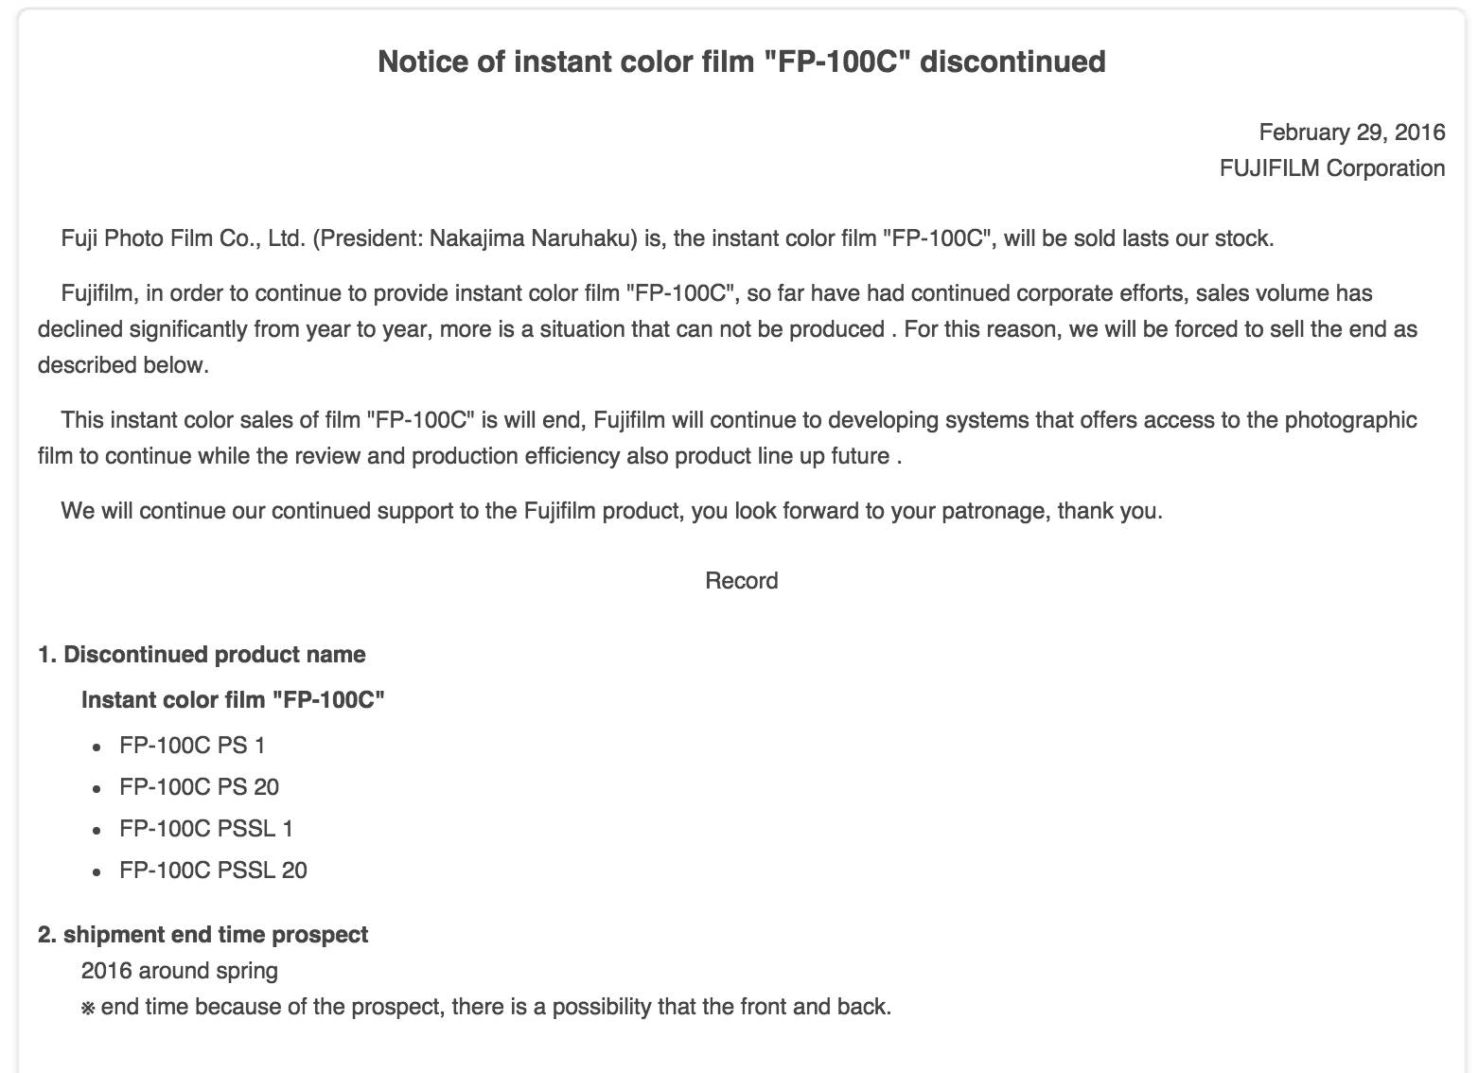The image size is (1478, 1073).
Task: Click the "FP-100C PSSL 1" list item
Action: pos(206,829)
